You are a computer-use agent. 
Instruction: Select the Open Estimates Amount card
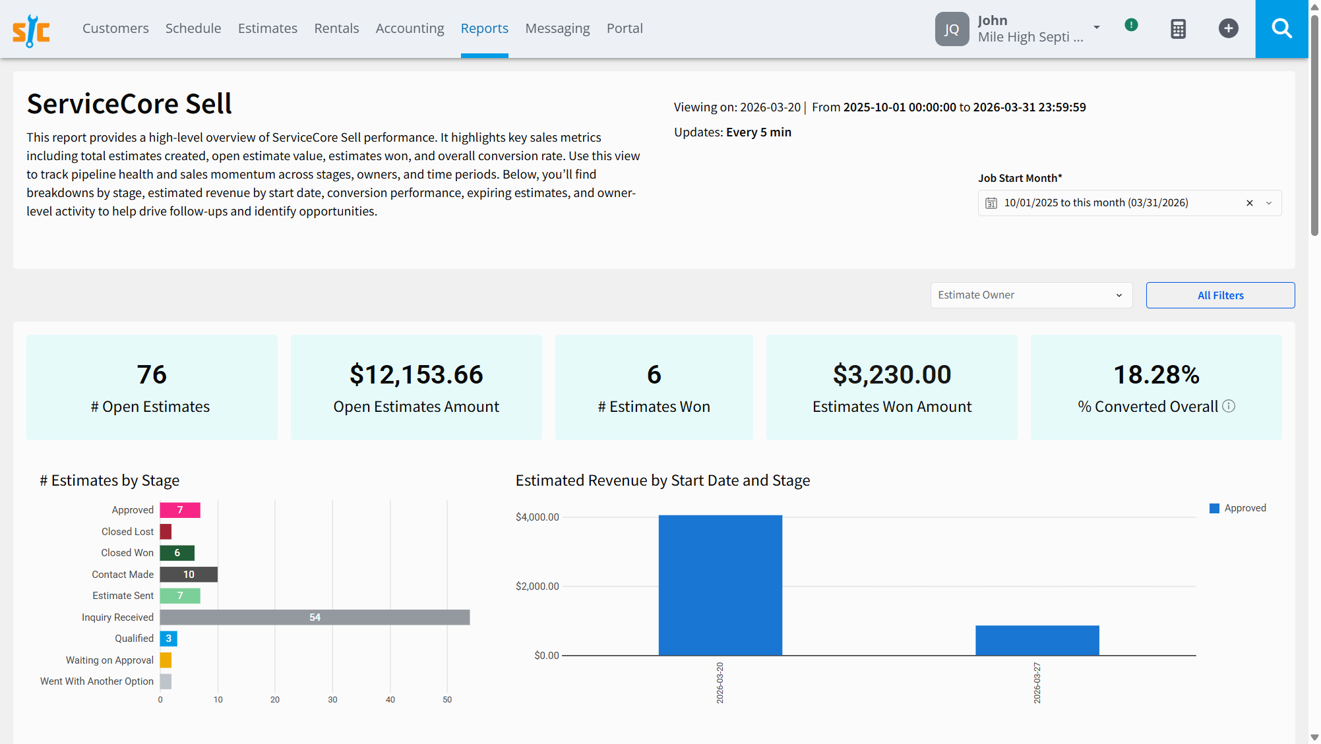416,387
